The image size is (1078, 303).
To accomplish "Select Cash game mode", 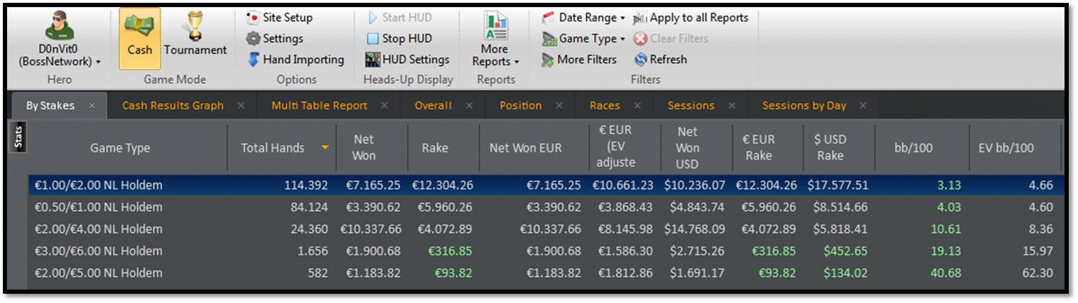I will coord(139,38).
